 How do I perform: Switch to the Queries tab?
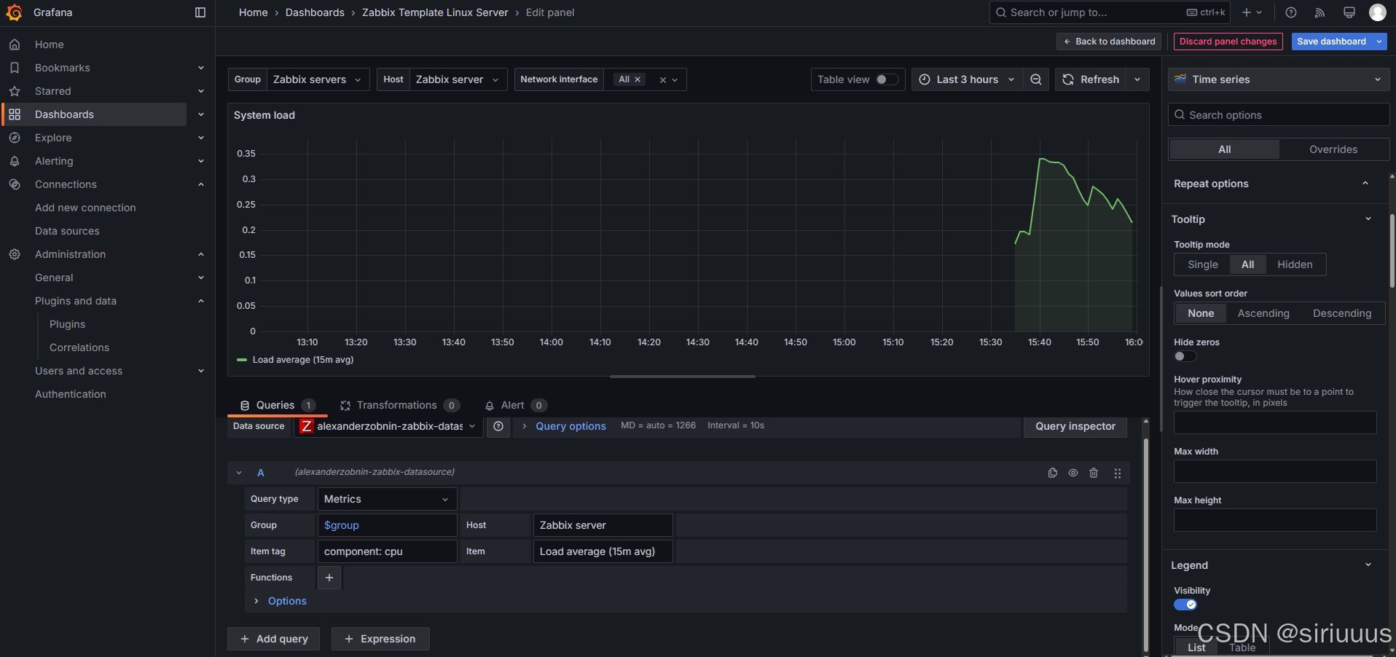coord(277,405)
